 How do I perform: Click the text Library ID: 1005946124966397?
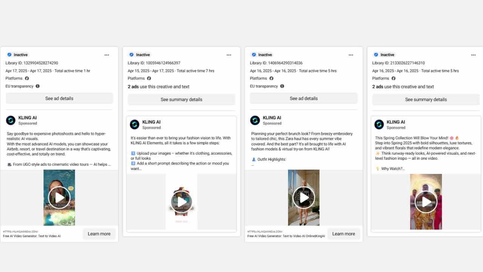(x=154, y=63)
